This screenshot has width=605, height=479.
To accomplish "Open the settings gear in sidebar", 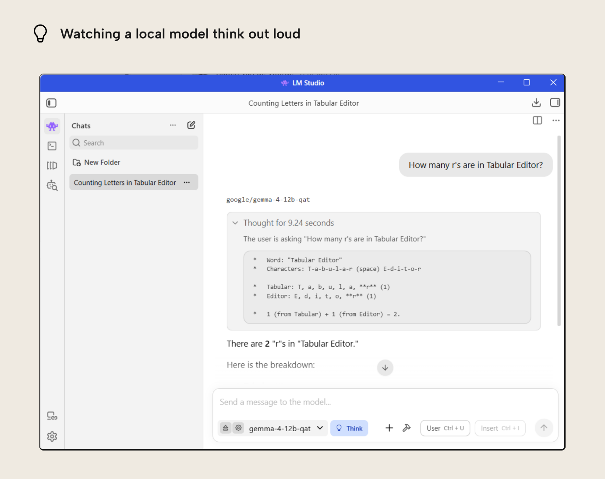I will pos(52,436).
